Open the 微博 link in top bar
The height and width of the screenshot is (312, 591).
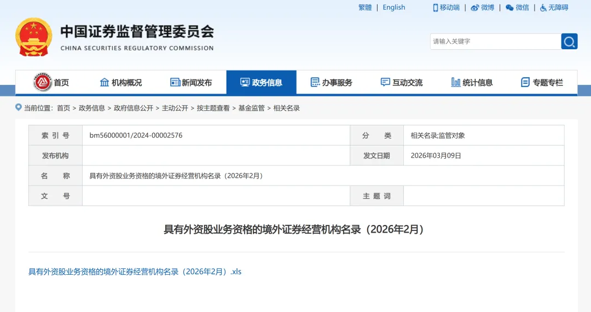[x=488, y=8]
